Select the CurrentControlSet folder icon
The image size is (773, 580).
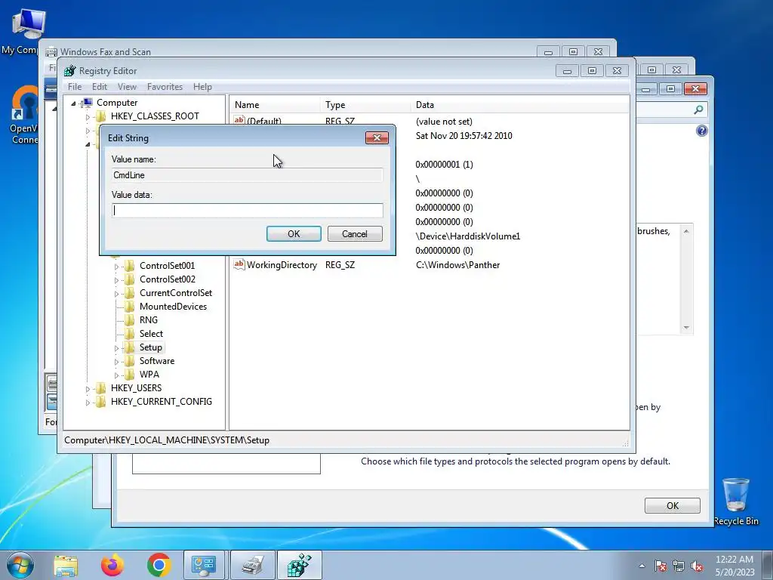[129, 293]
